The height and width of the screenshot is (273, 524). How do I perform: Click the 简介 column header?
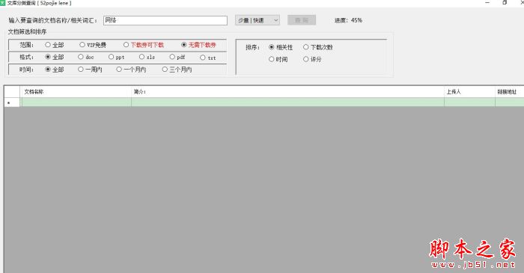tap(287, 92)
